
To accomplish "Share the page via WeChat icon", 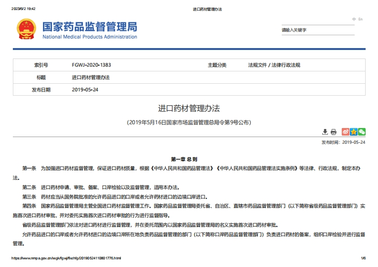I will pos(362,132).
